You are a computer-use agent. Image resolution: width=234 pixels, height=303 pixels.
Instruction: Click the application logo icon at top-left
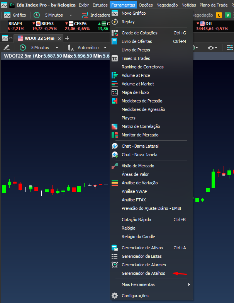pyautogui.click(x=4, y=5)
